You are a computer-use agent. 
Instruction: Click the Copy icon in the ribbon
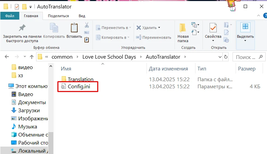(x=54, y=28)
